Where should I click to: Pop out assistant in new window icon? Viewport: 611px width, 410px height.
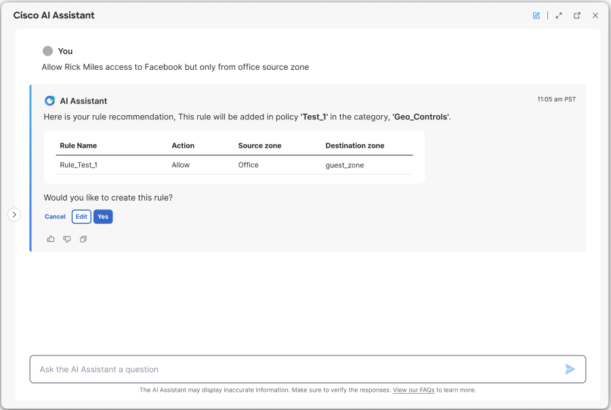pos(577,16)
